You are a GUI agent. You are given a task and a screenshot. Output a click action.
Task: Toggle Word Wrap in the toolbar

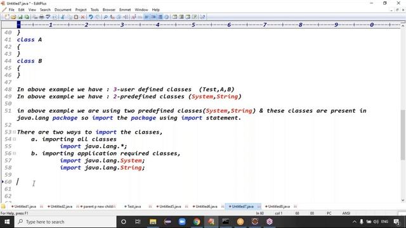click(147, 17)
